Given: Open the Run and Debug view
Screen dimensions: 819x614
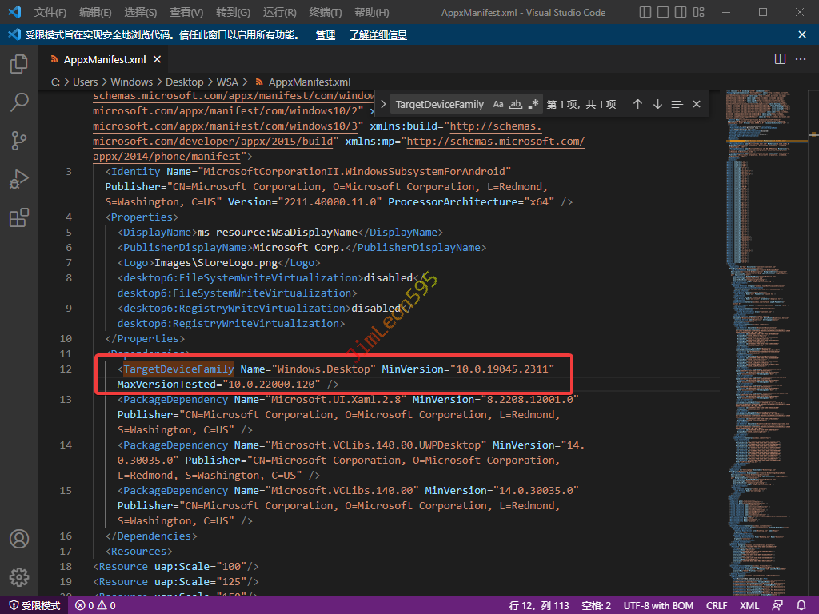Looking at the screenshot, I should (19, 179).
